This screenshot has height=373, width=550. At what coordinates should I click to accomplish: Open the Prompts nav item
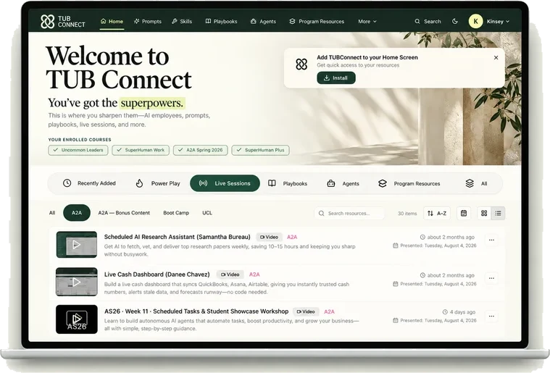point(147,22)
